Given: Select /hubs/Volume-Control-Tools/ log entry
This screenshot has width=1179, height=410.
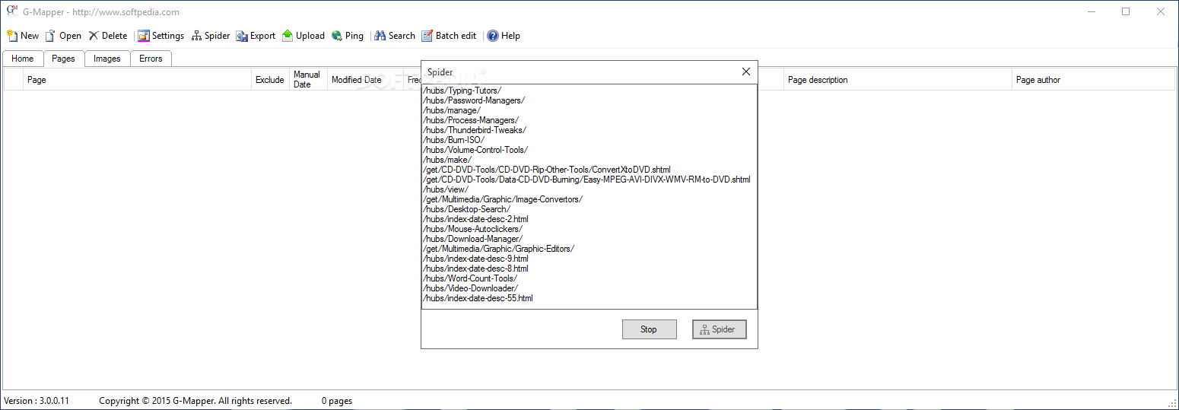Looking at the screenshot, I should click(475, 150).
